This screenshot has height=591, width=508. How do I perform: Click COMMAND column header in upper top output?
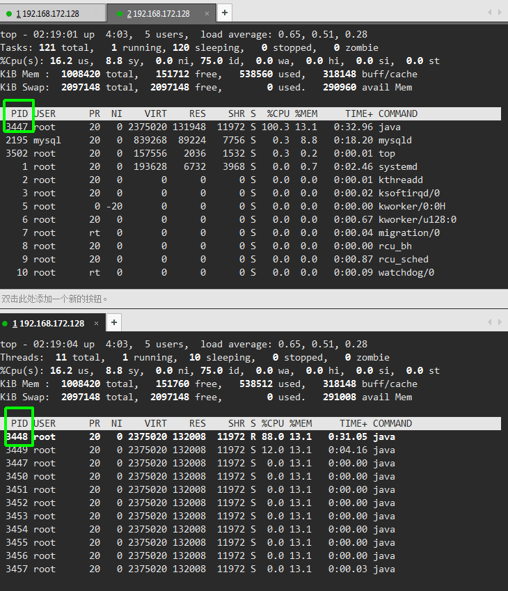[398, 114]
